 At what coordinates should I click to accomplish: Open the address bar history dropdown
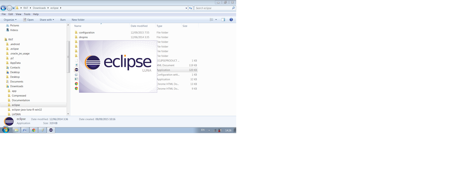tap(186, 8)
